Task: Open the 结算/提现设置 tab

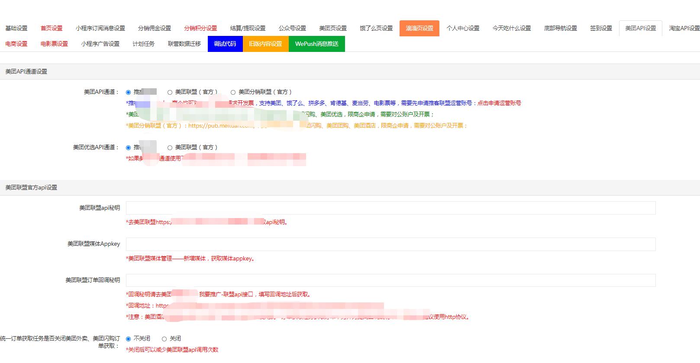Action: pos(248,28)
